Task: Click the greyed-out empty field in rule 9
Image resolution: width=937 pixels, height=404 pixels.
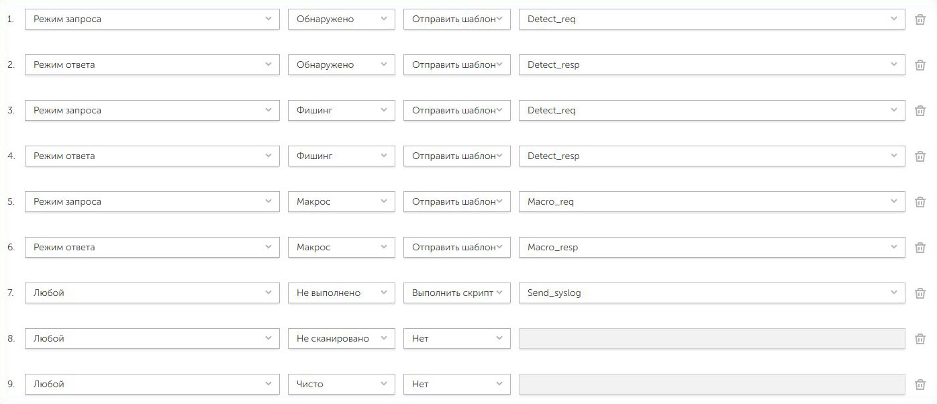Action: coord(712,385)
